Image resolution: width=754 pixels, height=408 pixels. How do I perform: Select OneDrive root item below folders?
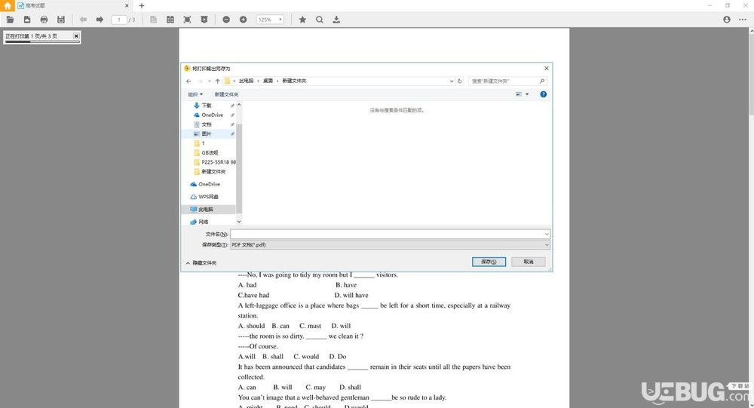(x=205, y=184)
